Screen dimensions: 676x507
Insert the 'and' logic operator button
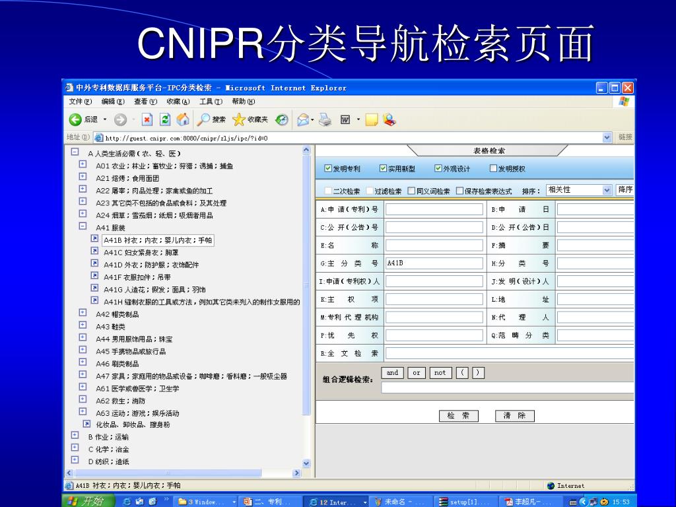pyautogui.click(x=392, y=373)
